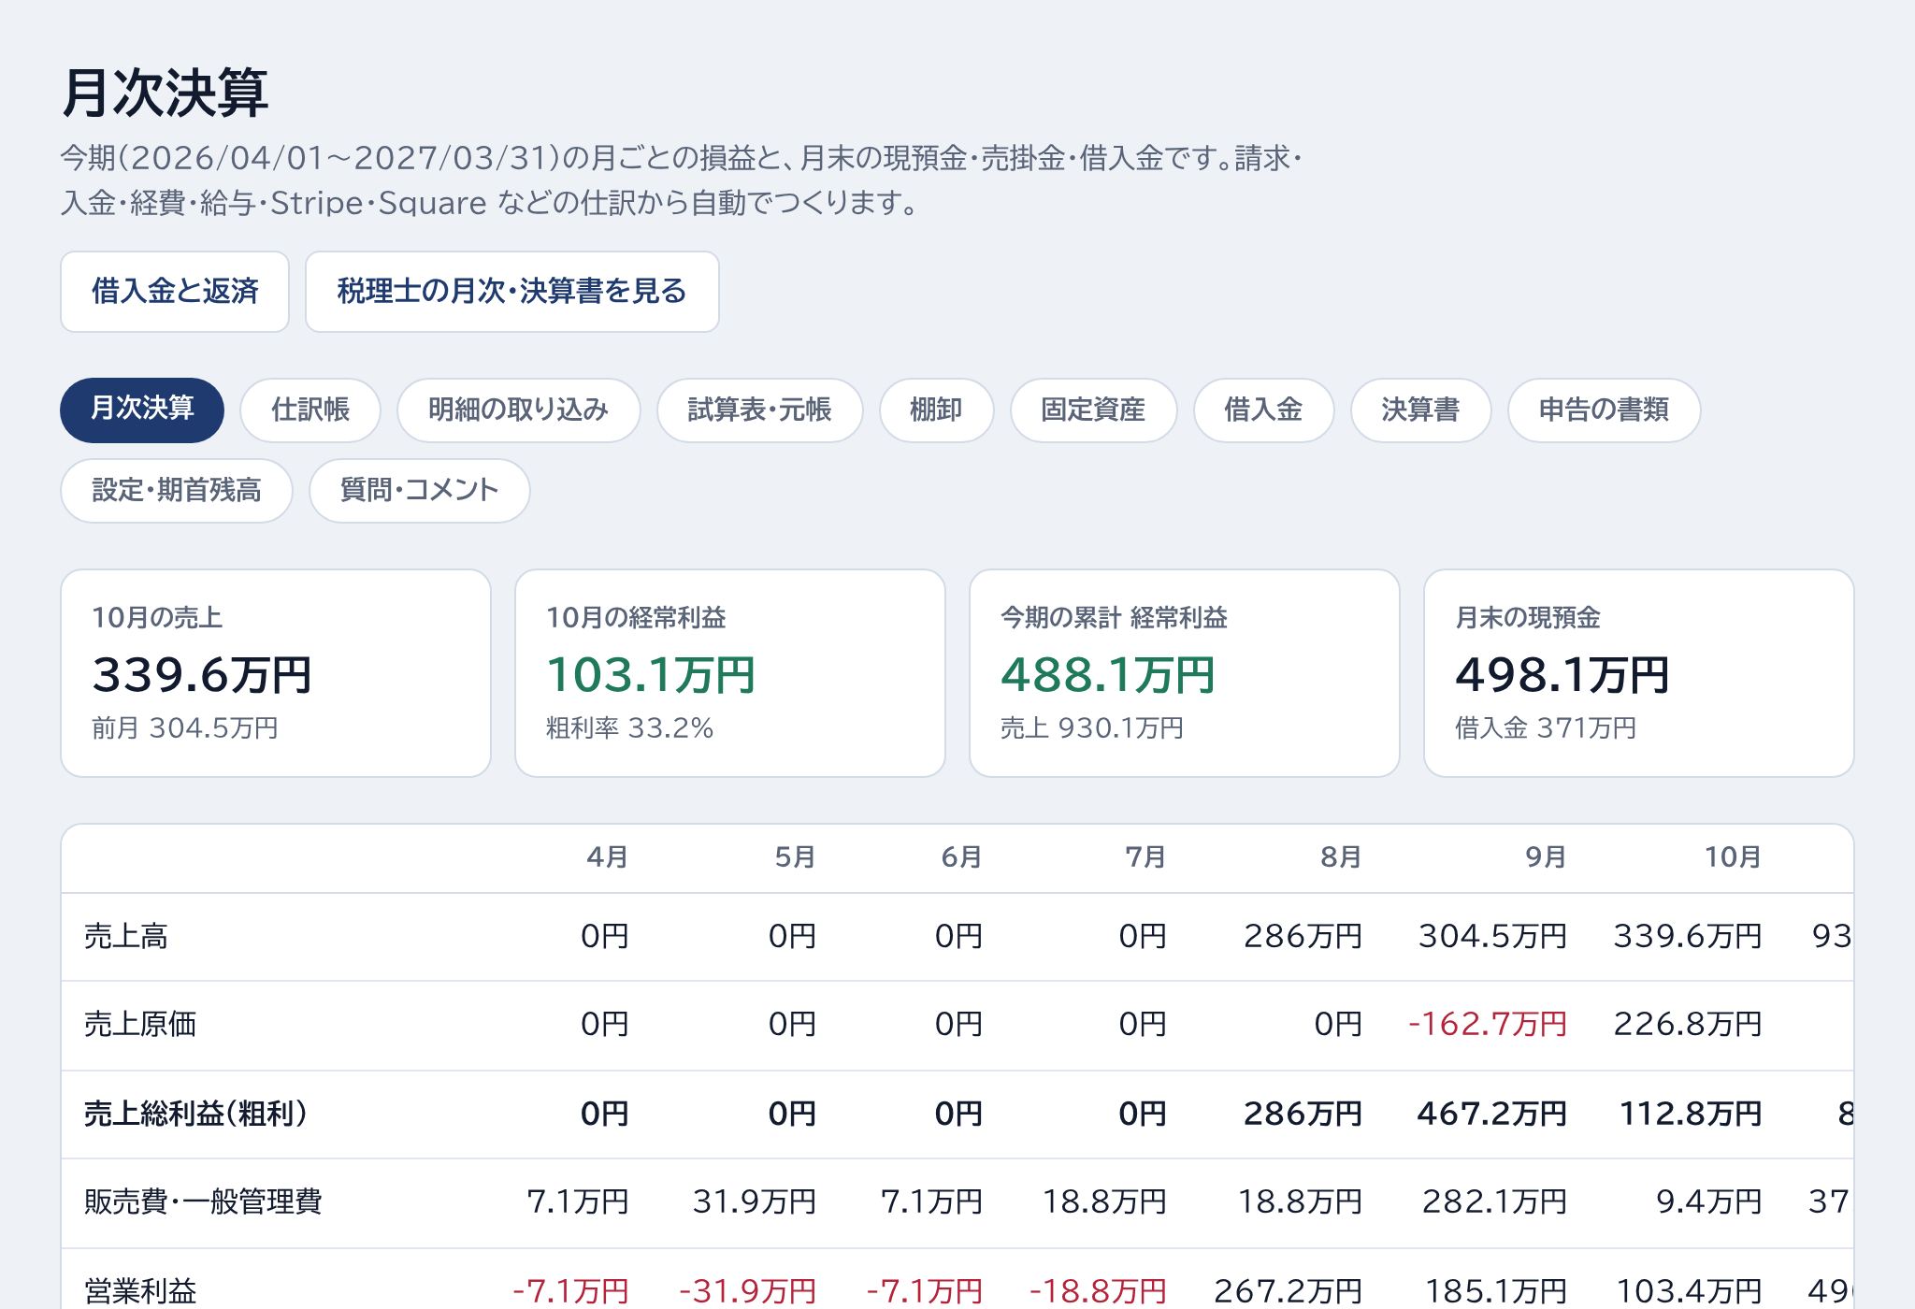The image size is (1915, 1309).
Task: Select the 申告の書類 tab
Action: (x=1604, y=410)
